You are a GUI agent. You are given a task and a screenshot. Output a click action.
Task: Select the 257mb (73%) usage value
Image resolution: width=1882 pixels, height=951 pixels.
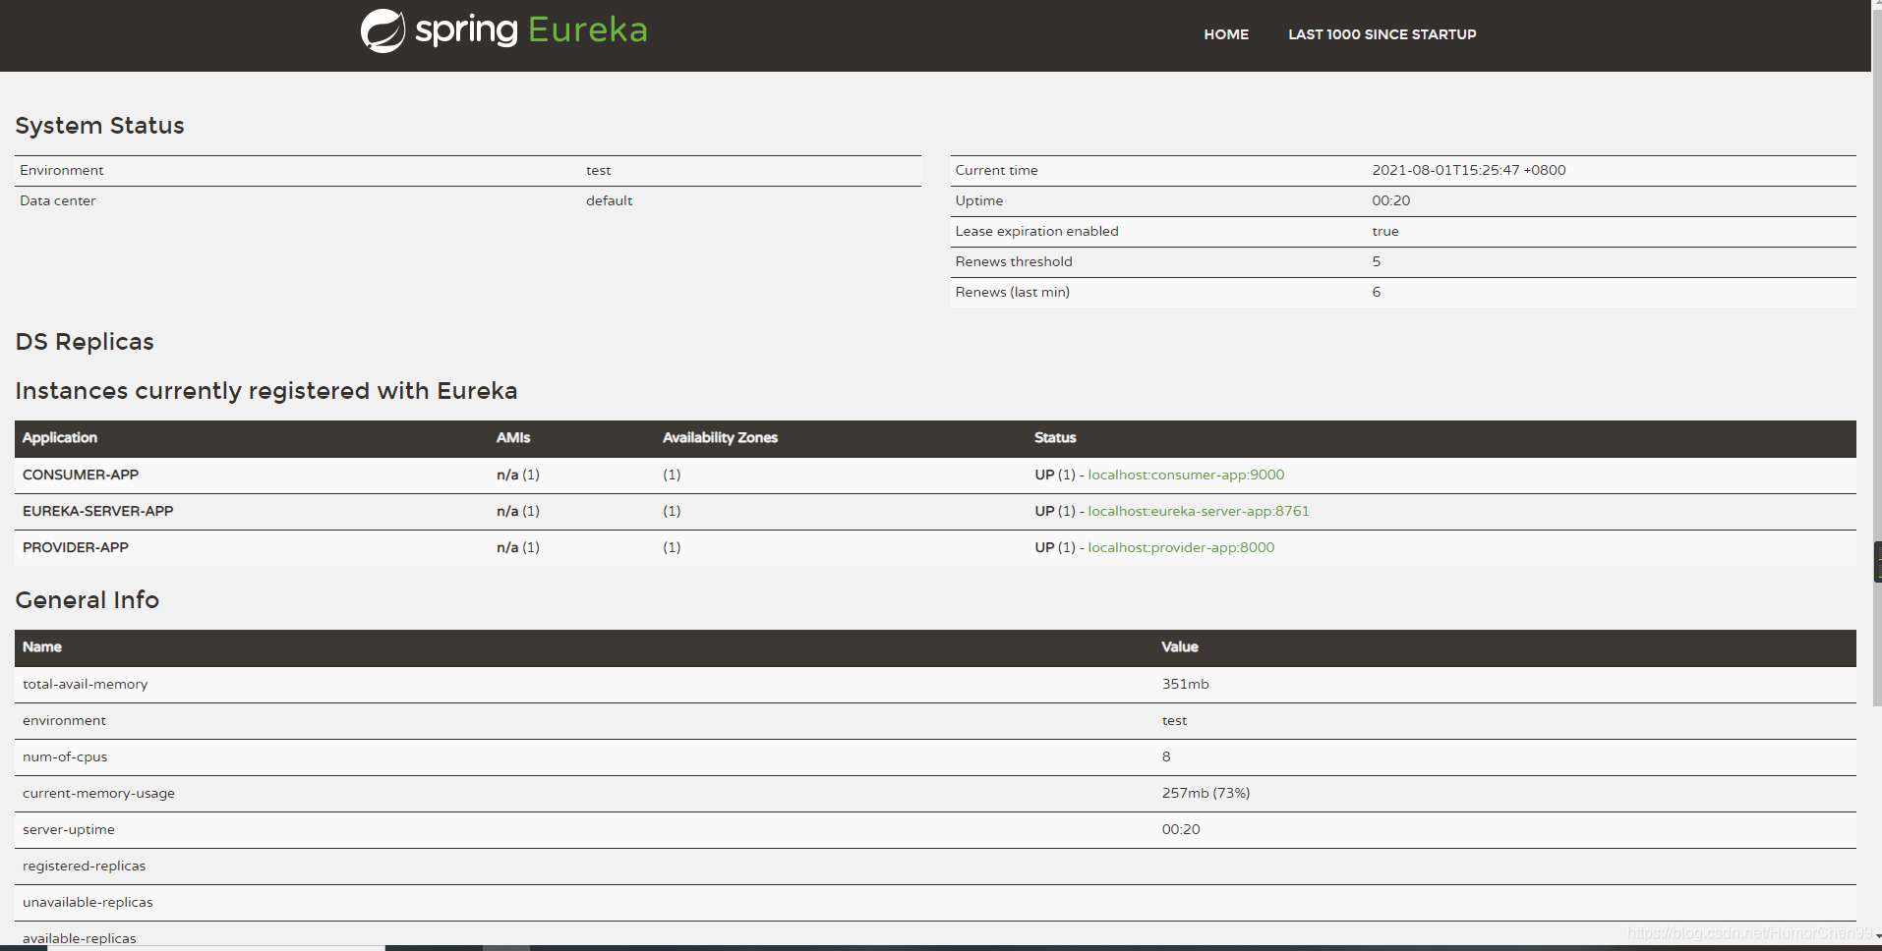(1206, 793)
